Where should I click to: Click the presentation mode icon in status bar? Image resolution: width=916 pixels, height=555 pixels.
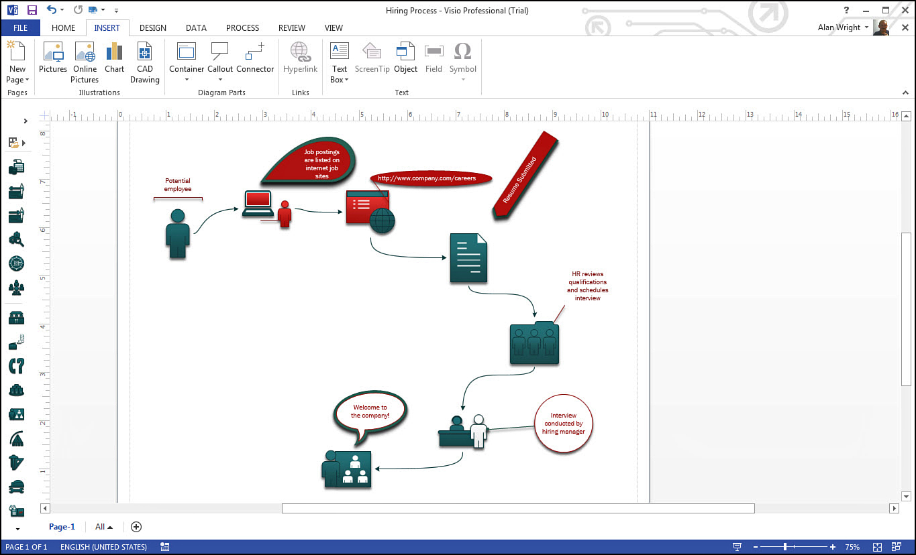737,547
